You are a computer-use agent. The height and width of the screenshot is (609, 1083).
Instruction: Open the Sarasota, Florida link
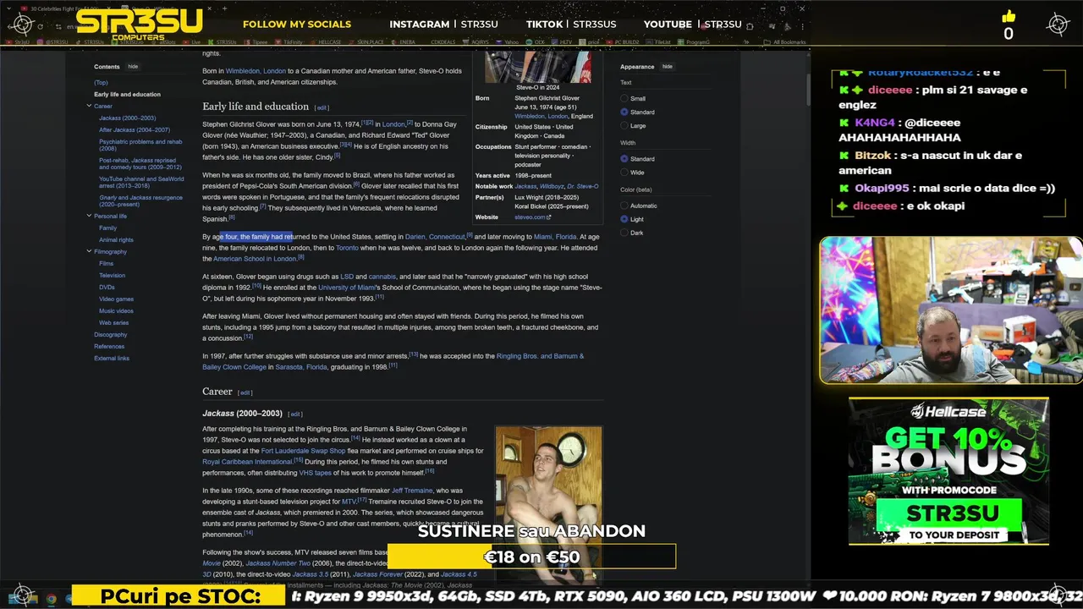[x=301, y=367]
